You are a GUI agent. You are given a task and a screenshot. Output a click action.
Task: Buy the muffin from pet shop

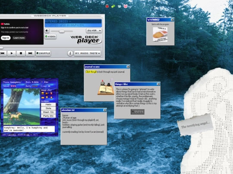47,98
